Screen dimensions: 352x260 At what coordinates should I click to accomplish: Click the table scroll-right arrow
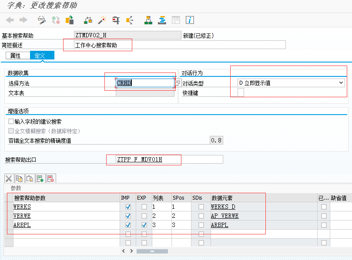(x=131, y=251)
